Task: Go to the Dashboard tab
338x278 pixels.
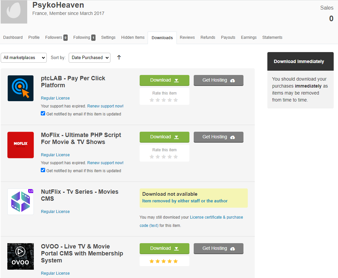Action: point(13,37)
